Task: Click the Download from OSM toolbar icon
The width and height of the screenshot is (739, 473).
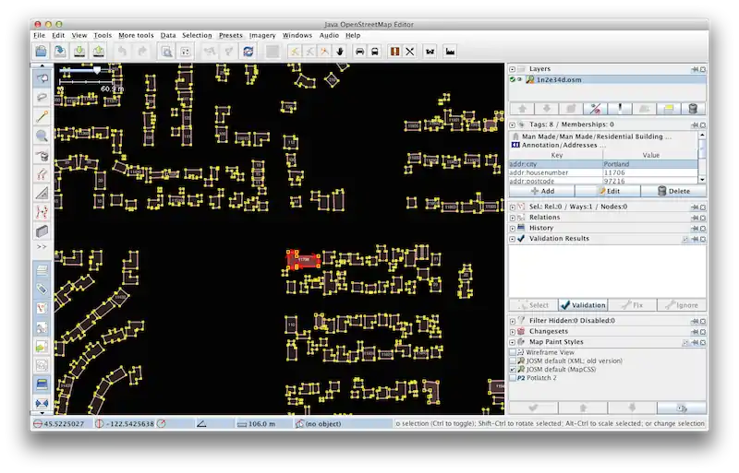Action: point(79,52)
